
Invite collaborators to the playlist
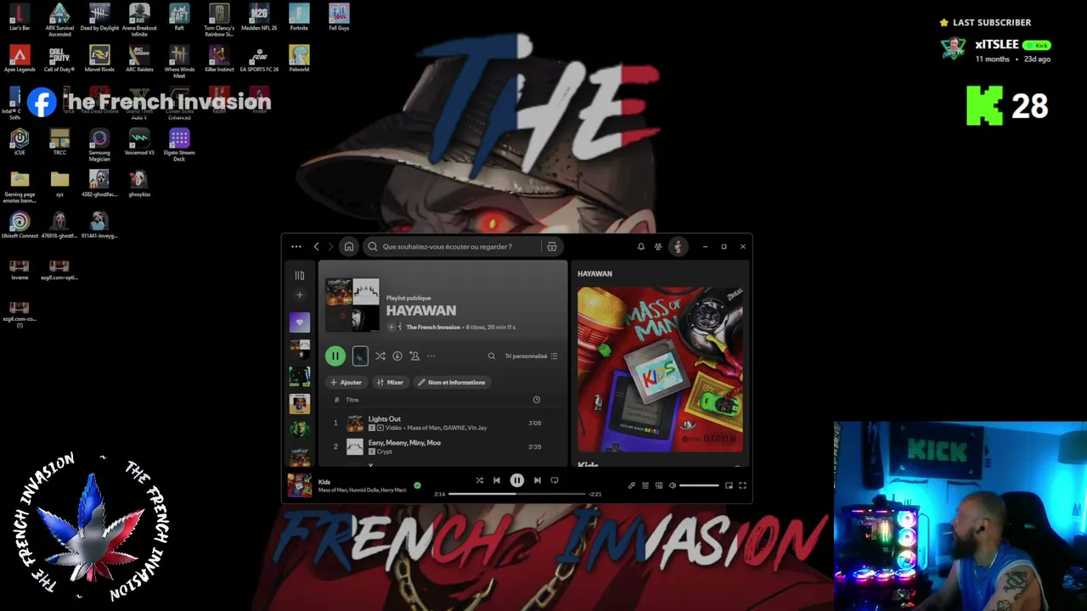pyautogui.click(x=414, y=356)
